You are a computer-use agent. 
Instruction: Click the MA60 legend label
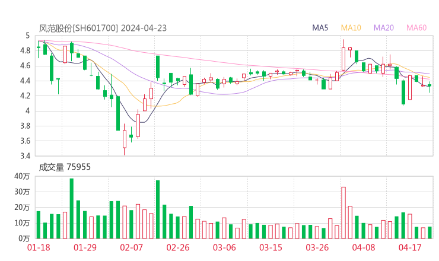pyautogui.click(x=416, y=28)
